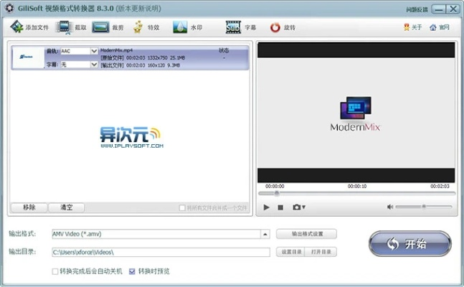
Task: Open the 特效 (Effects) tool
Action: coord(138,27)
